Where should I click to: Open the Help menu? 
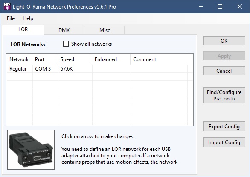click(x=28, y=18)
